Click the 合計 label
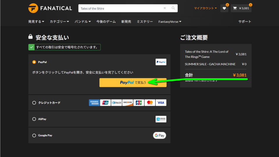The height and width of the screenshot is (157, 279). [189, 75]
